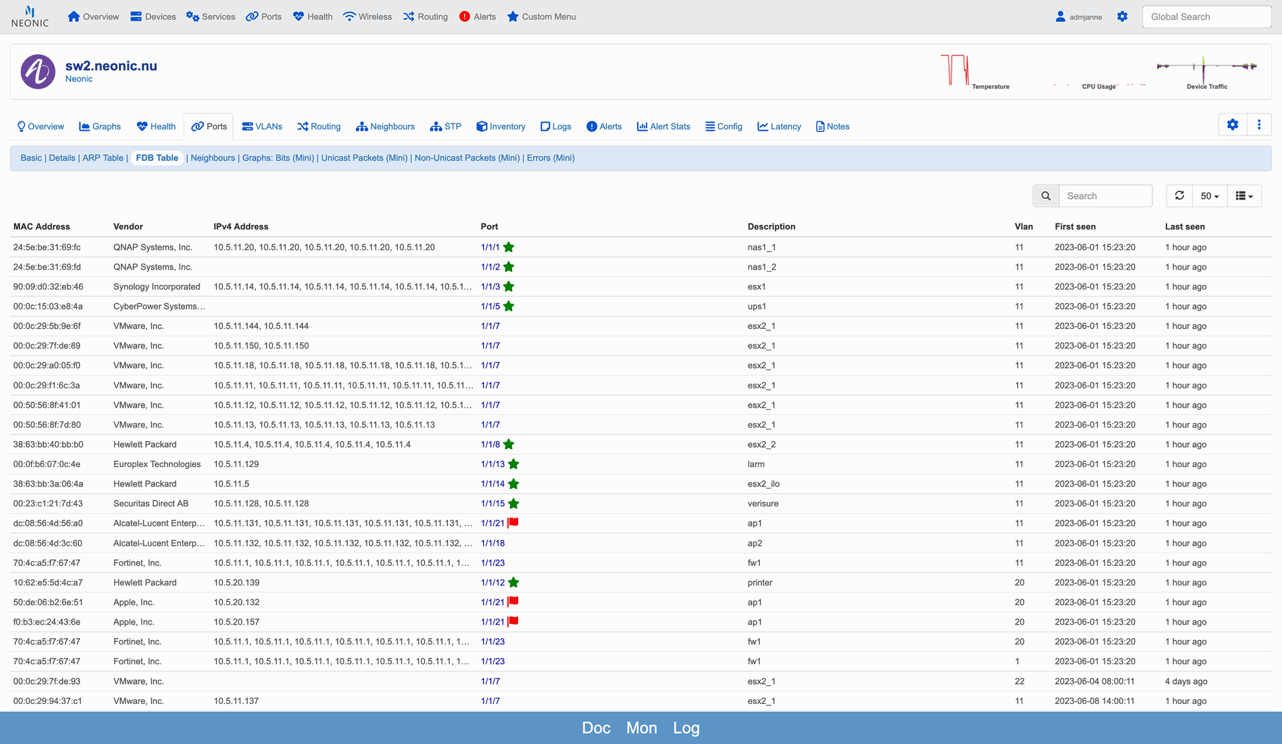Open the page size 50 dropdown
Viewport: 1282px width, 744px height.
click(1210, 196)
